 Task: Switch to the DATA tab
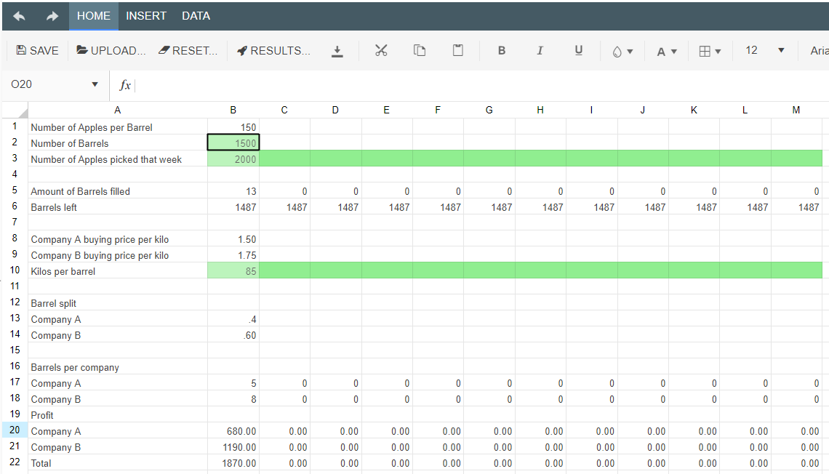(196, 16)
